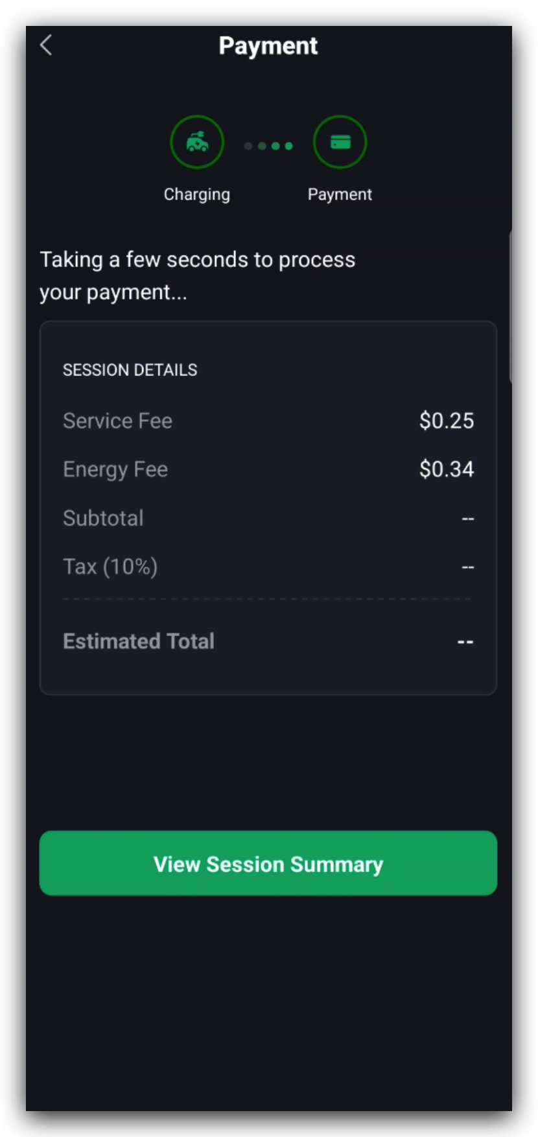This screenshot has width=538, height=1137.
Task: Select the Payment step label
Action: pos(340,194)
